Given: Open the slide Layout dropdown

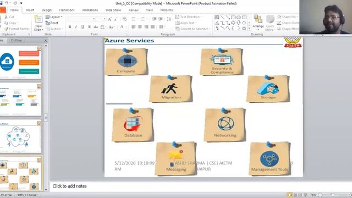Looking at the screenshot, I should pos(54,17).
